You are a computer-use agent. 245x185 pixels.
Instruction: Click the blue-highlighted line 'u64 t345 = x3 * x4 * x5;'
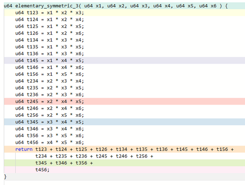click(x=124, y=122)
